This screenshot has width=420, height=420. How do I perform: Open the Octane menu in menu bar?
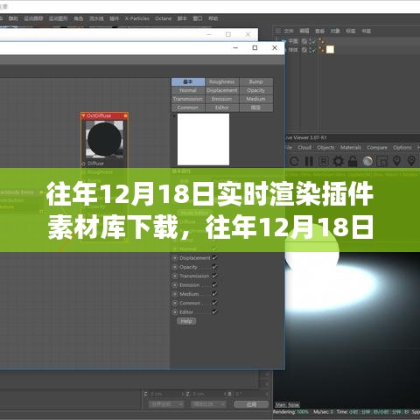163,18
